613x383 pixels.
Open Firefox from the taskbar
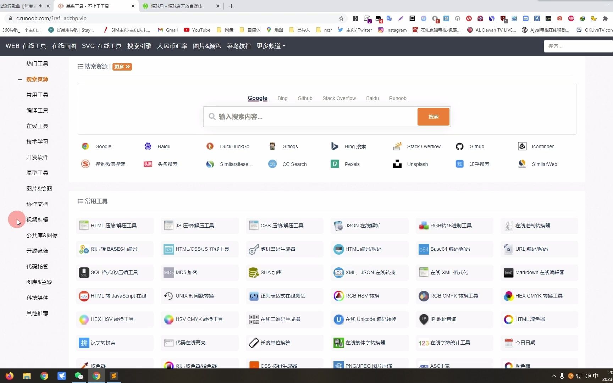[x=10, y=376]
